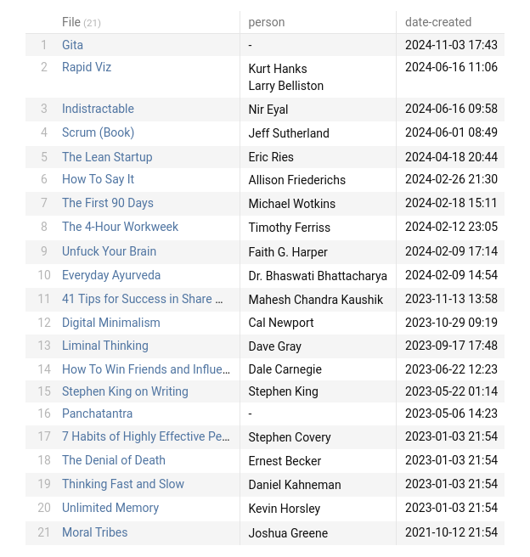Open Stephen King on Writing link
Viewport: 530px width, 557px height.
(125, 391)
